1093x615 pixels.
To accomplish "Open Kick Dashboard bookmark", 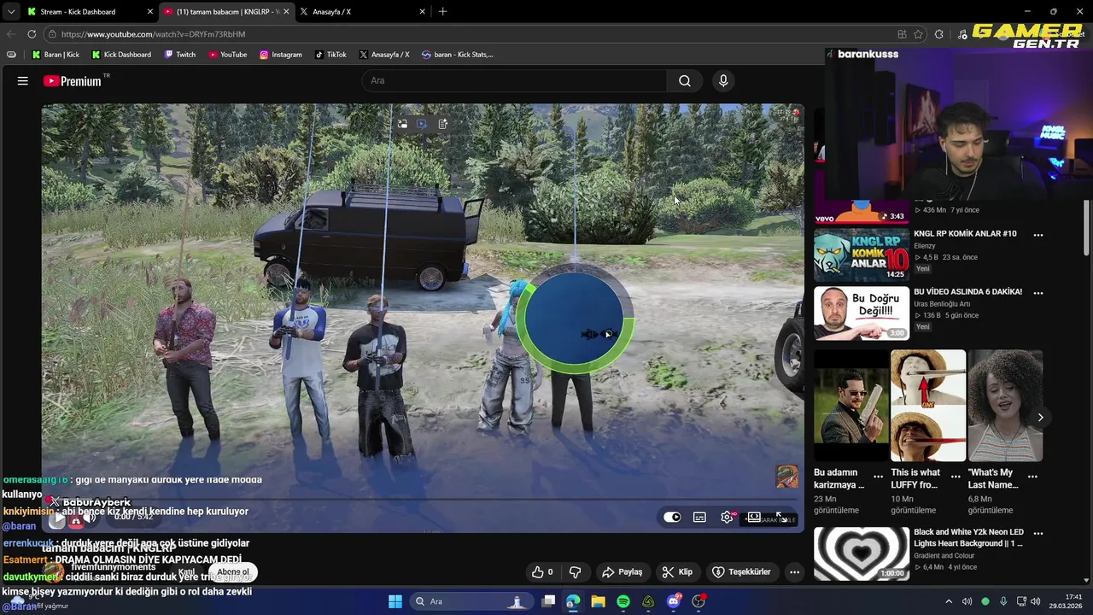I will [x=120, y=55].
